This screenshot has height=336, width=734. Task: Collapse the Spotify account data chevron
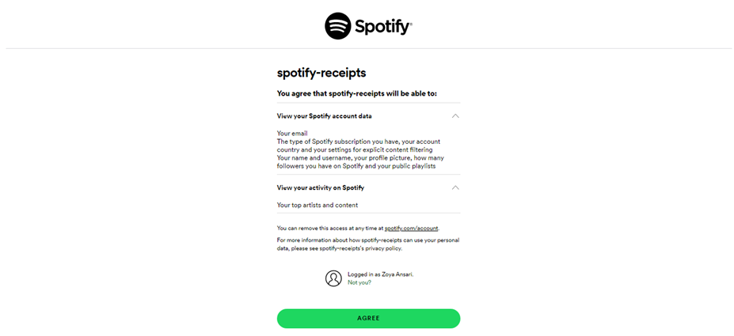click(x=455, y=116)
